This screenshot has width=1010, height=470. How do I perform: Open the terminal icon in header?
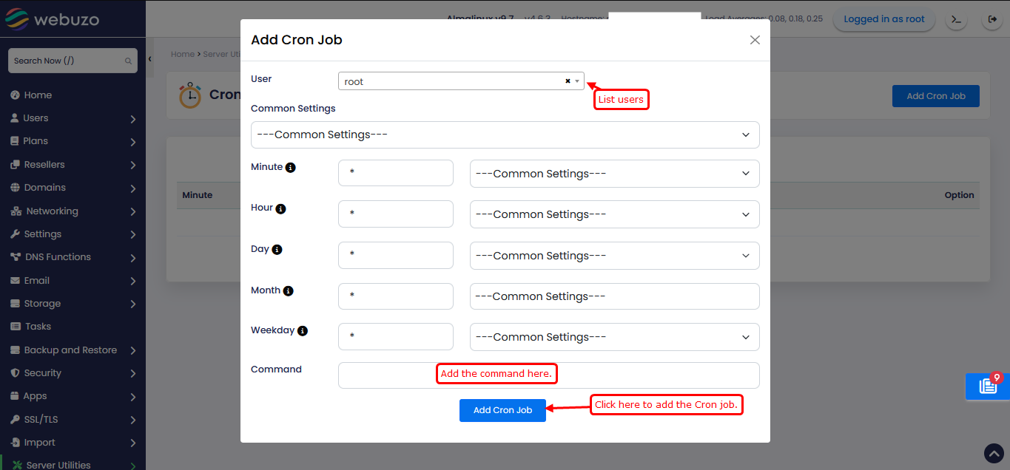957,19
